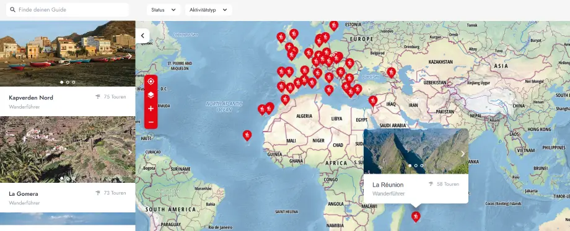Show next photo of Kapverden Nord card
570x231 pixels.
129,56
